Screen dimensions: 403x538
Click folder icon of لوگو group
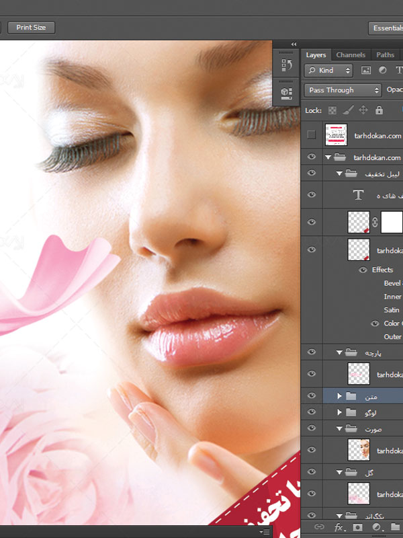pos(351,412)
